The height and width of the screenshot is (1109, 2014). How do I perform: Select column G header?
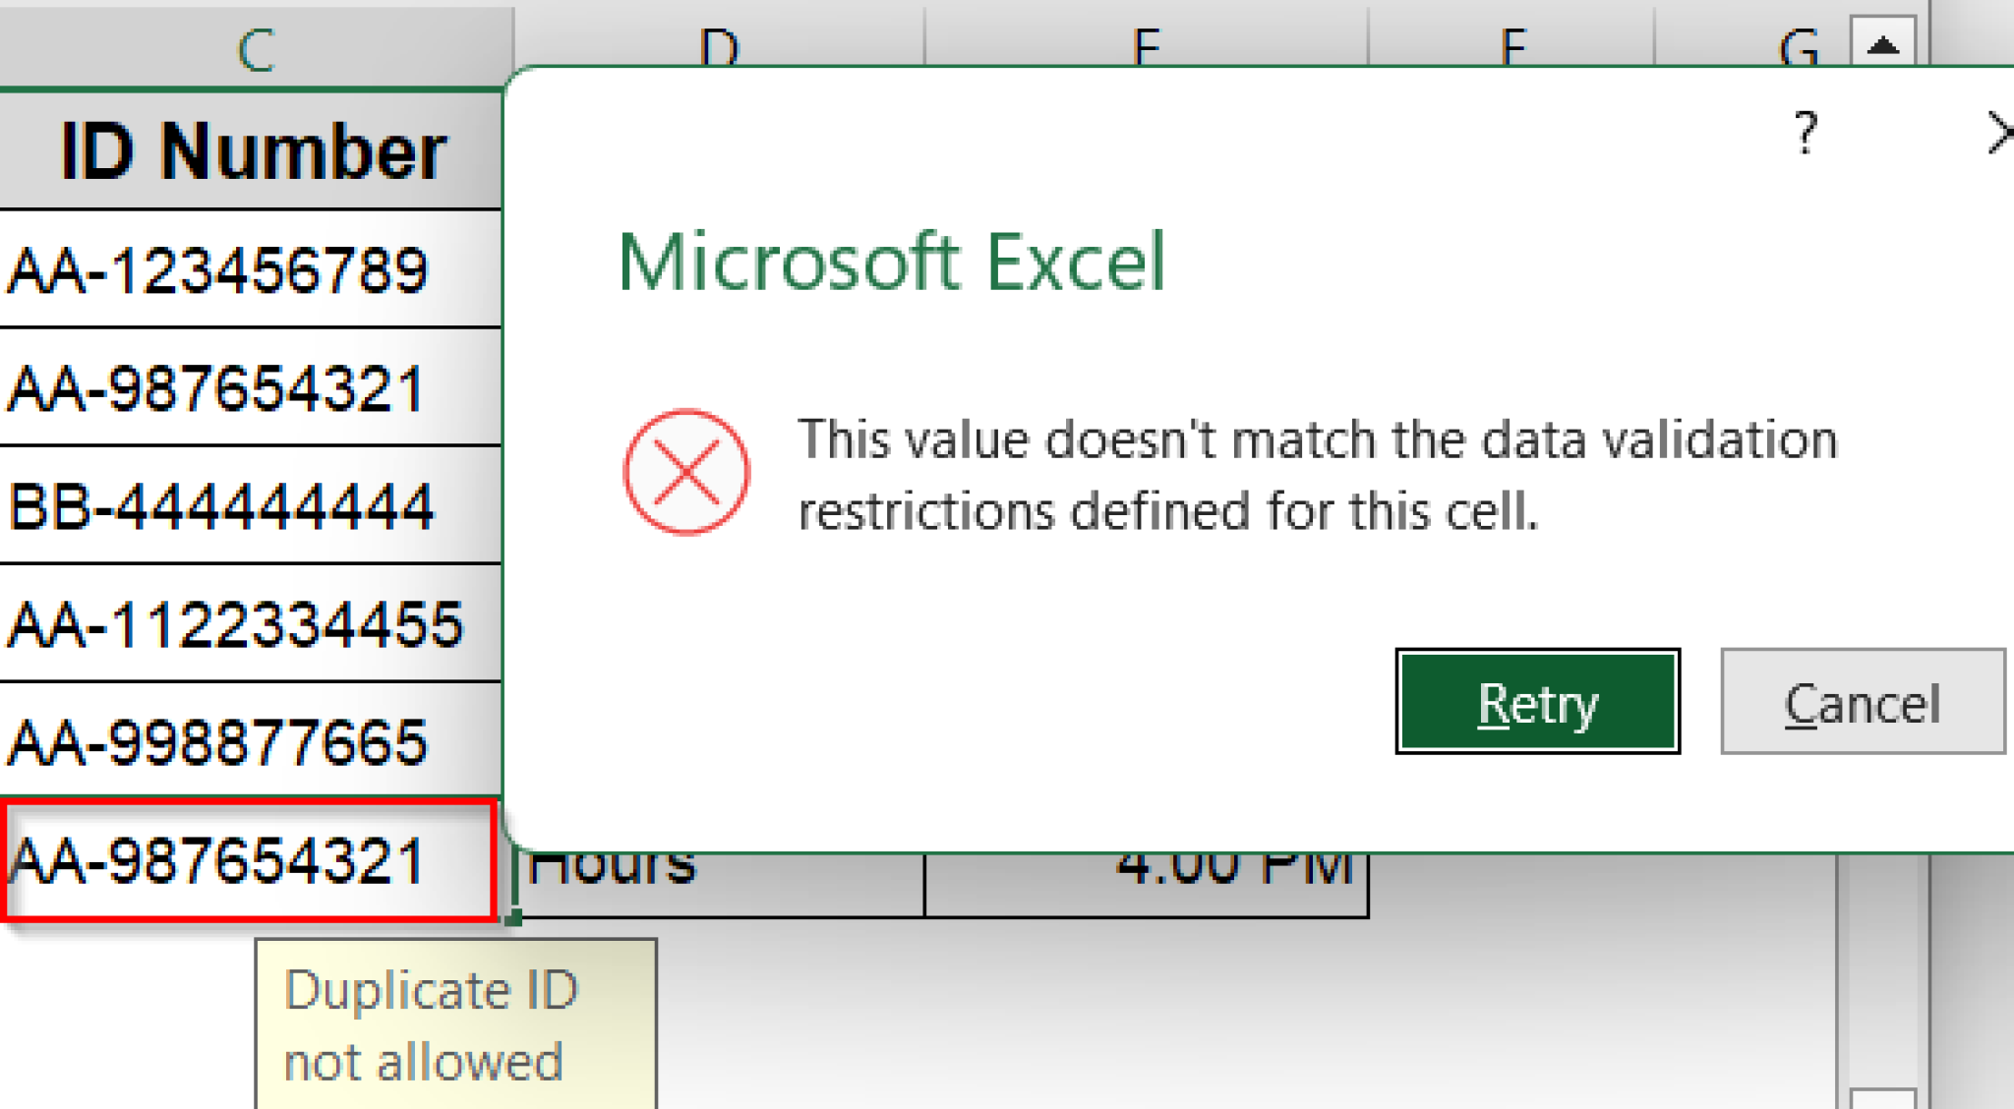click(x=1798, y=44)
